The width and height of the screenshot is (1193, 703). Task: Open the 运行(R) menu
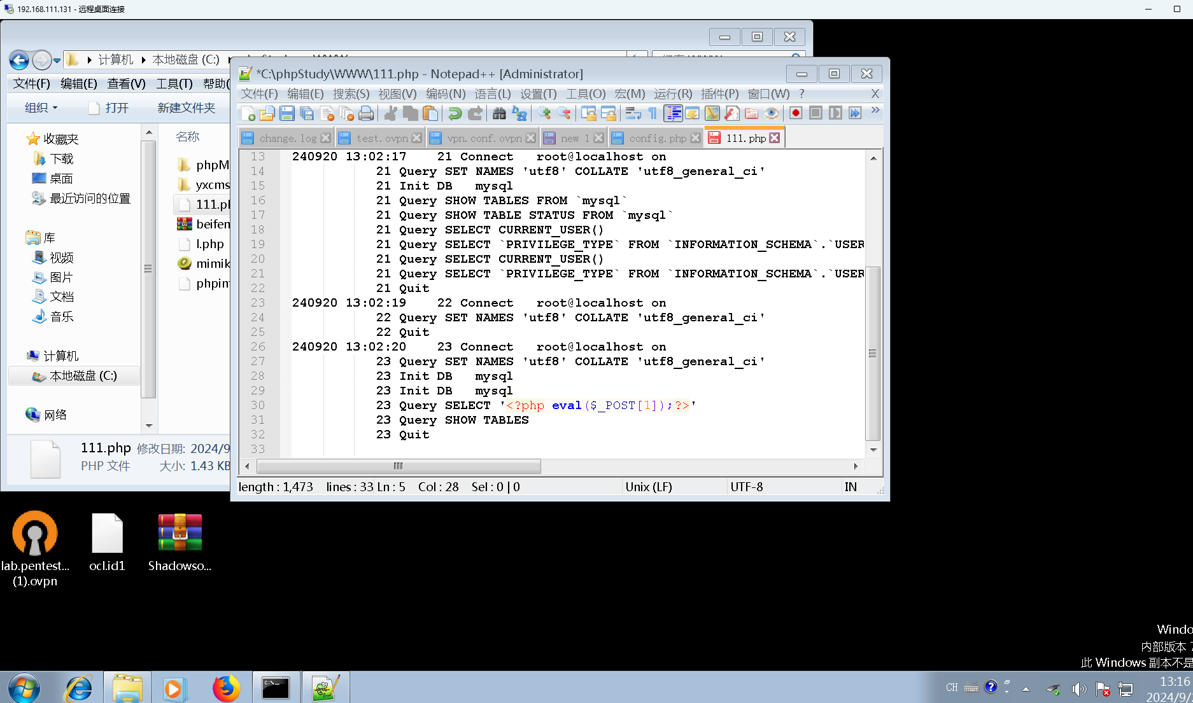(673, 94)
